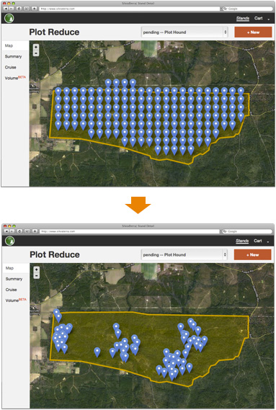The width and height of the screenshot is (276, 410).
Task: Focus the URL bar in pin-grid window
Action: (x=130, y=9)
